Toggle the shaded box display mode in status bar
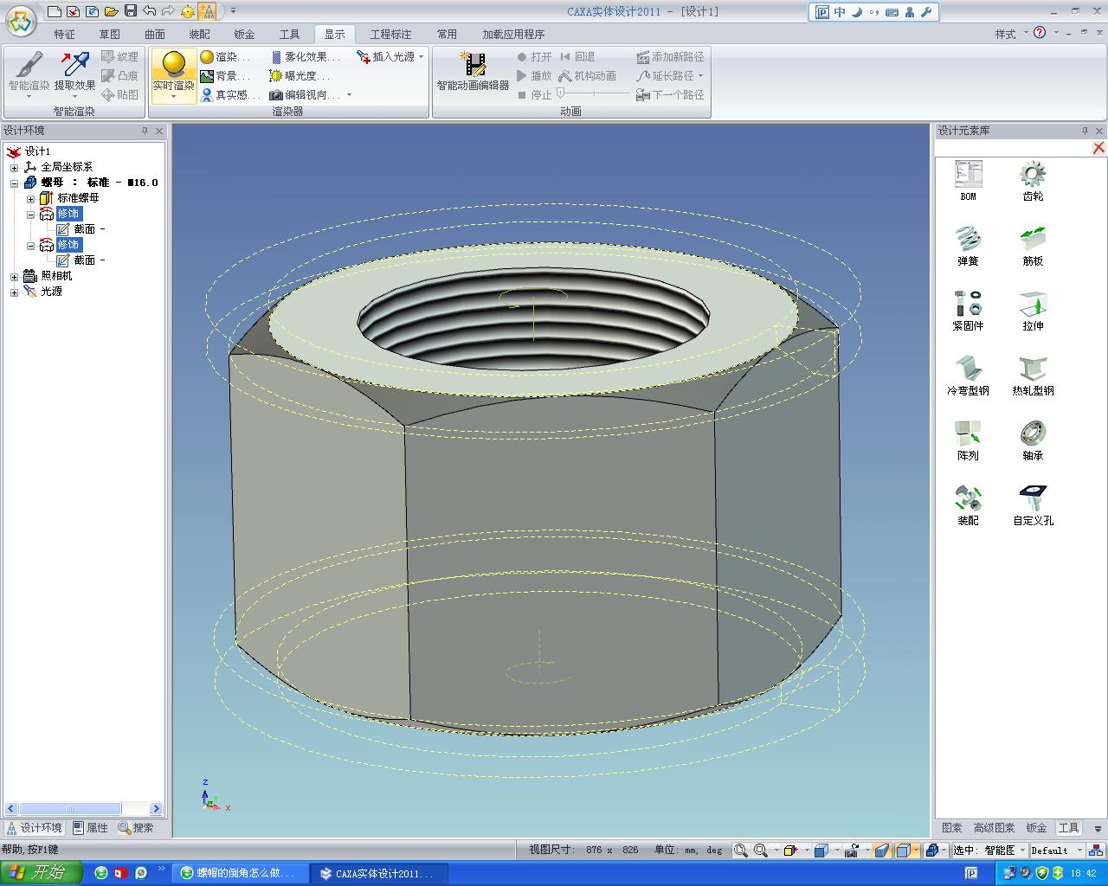The height and width of the screenshot is (886, 1108). [x=904, y=851]
